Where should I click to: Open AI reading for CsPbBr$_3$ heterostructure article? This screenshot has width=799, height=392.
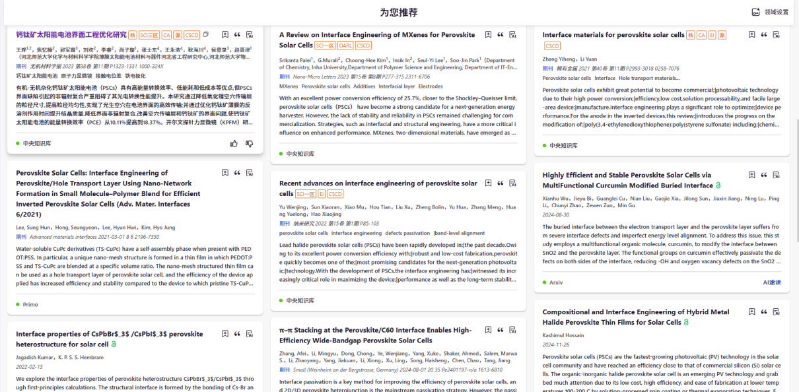pos(250,335)
